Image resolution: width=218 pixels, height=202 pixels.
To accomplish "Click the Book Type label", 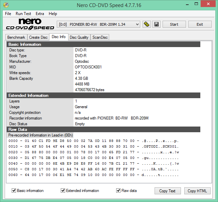I will (18, 56).
